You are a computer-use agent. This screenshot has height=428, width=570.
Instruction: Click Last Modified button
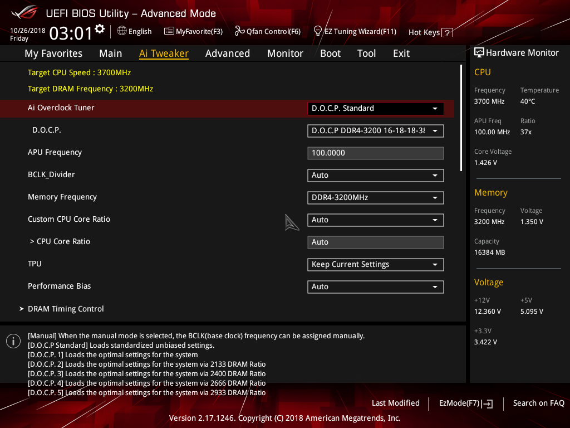coord(396,403)
